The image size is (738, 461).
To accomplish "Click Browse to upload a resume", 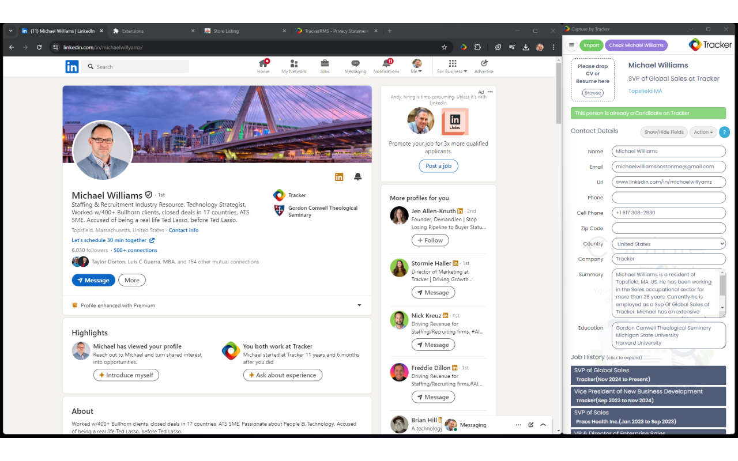I will coord(592,93).
